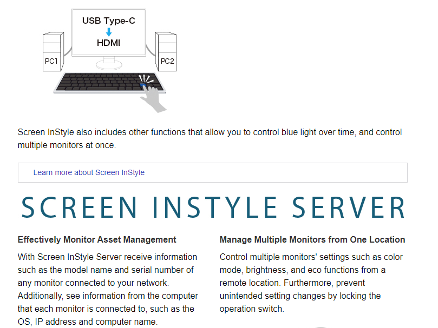
Task: Click the text 'OS, IP address and computer name.'
Action: click(88, 322)
